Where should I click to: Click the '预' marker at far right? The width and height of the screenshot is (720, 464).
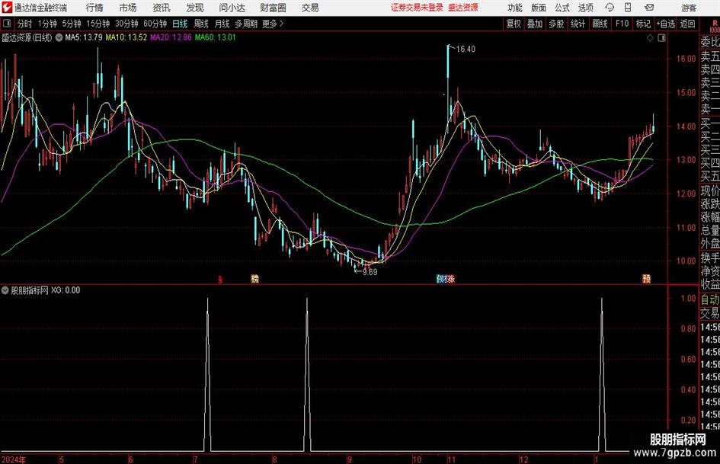[x=647, y=278]
